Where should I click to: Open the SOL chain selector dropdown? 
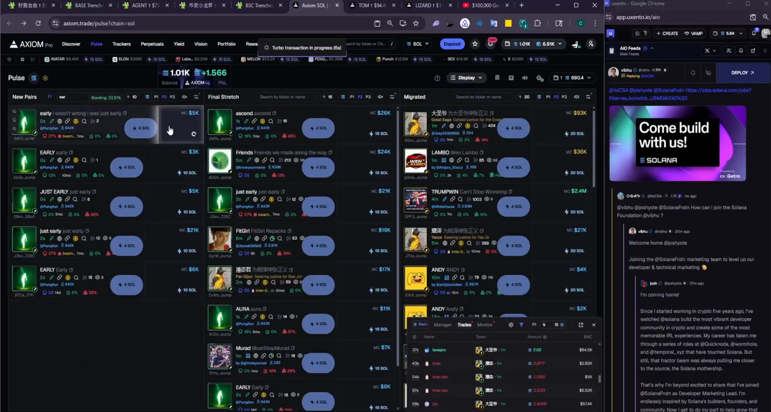click(418, 44)
